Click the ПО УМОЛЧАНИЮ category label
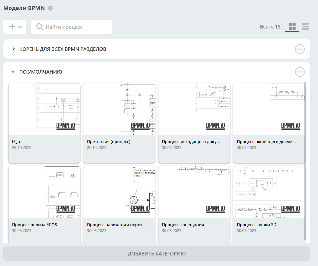 pos(41,72)
